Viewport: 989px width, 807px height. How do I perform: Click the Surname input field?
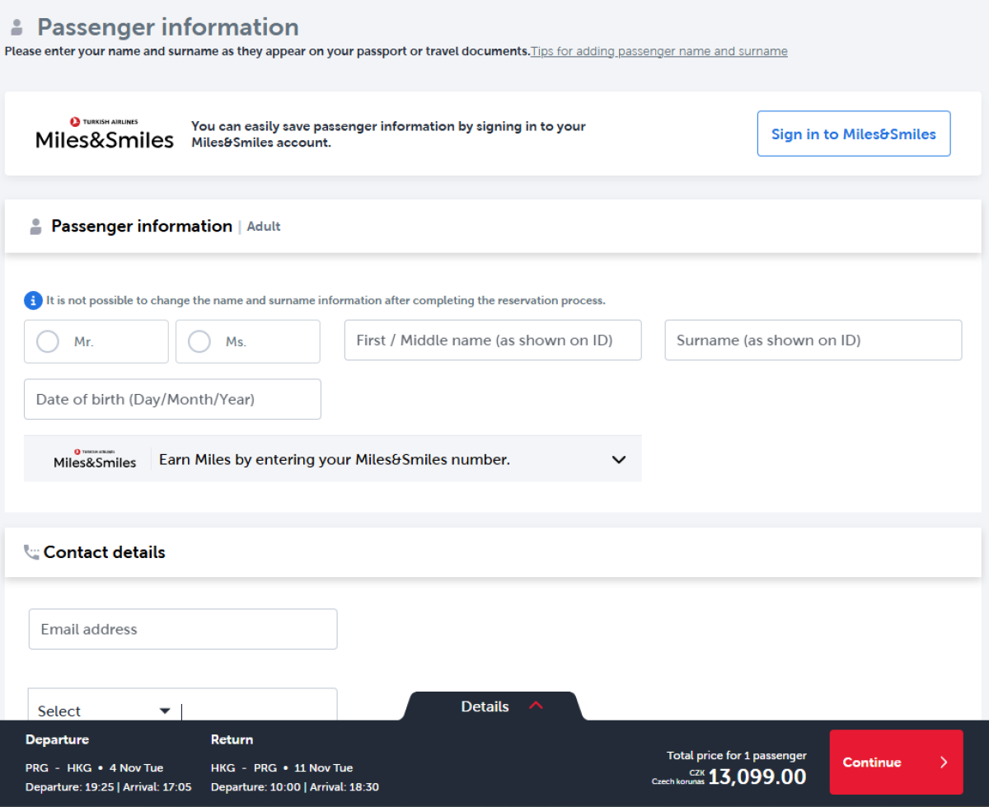(x=813, y=340)
